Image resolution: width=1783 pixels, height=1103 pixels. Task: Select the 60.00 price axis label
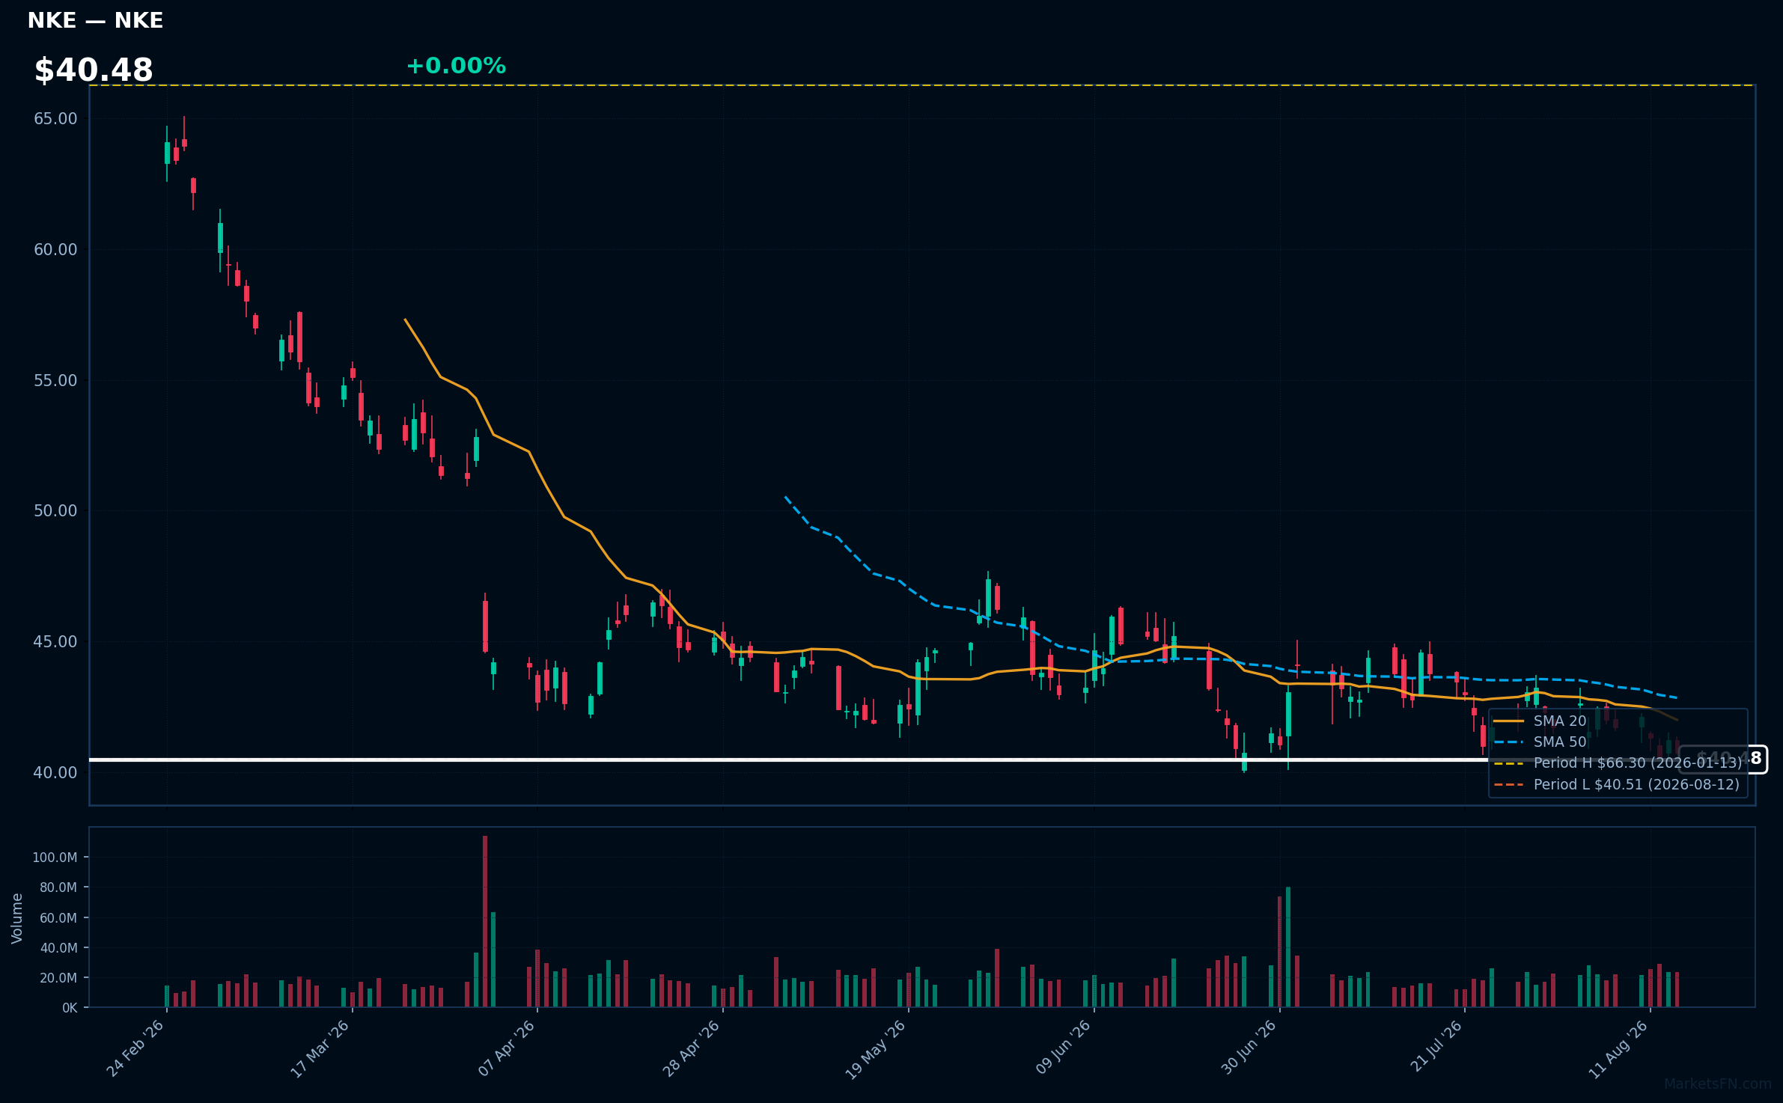coord(55,250)
